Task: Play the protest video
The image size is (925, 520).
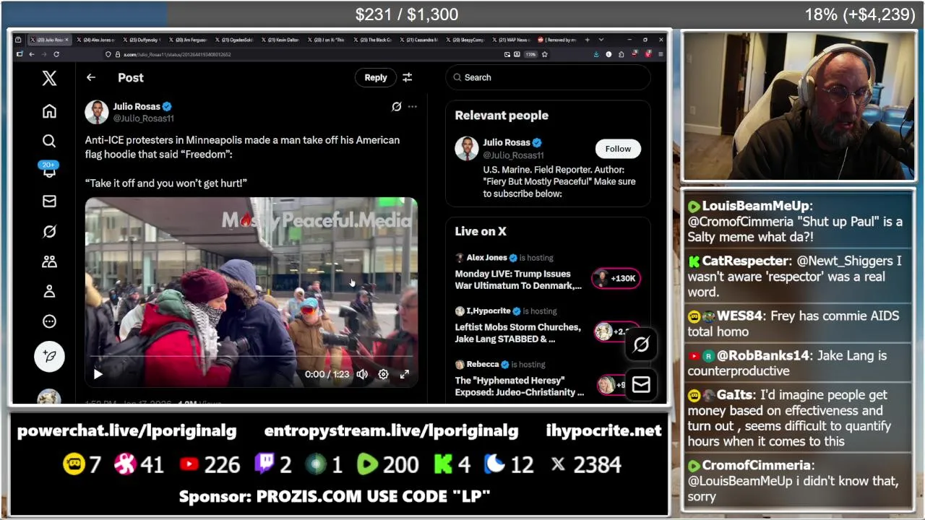Action: (x=98, y=374)
